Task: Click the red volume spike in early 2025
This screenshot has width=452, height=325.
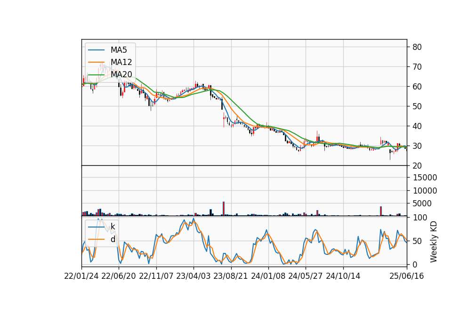Action: coord(381,211)
